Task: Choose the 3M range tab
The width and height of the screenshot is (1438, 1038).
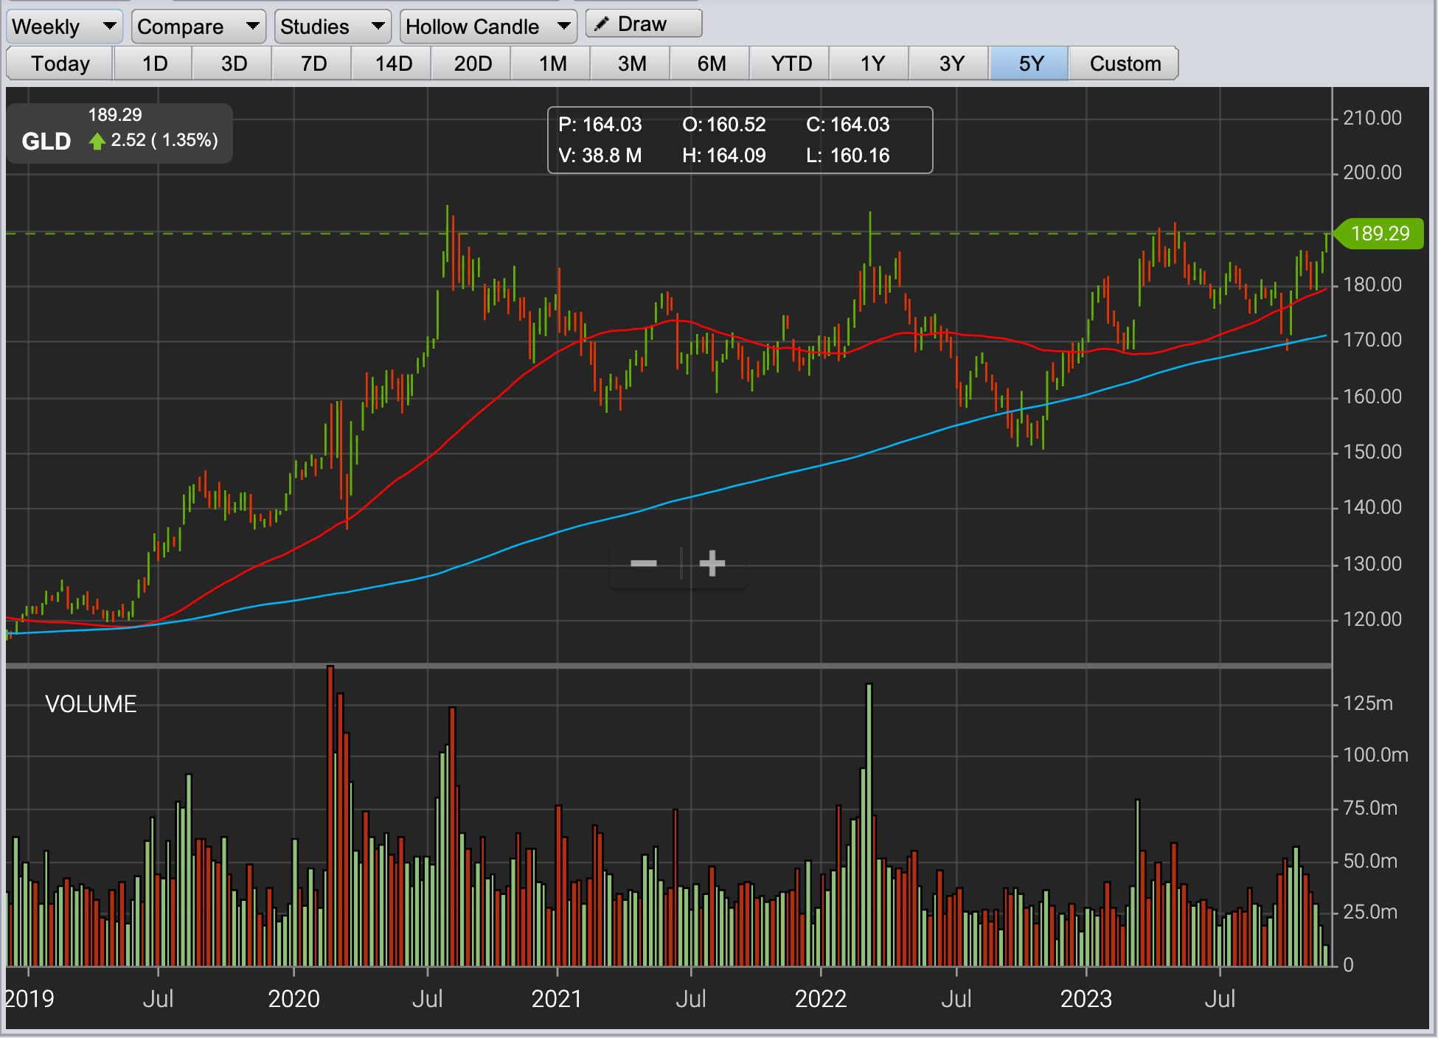Action: [631, 63]
